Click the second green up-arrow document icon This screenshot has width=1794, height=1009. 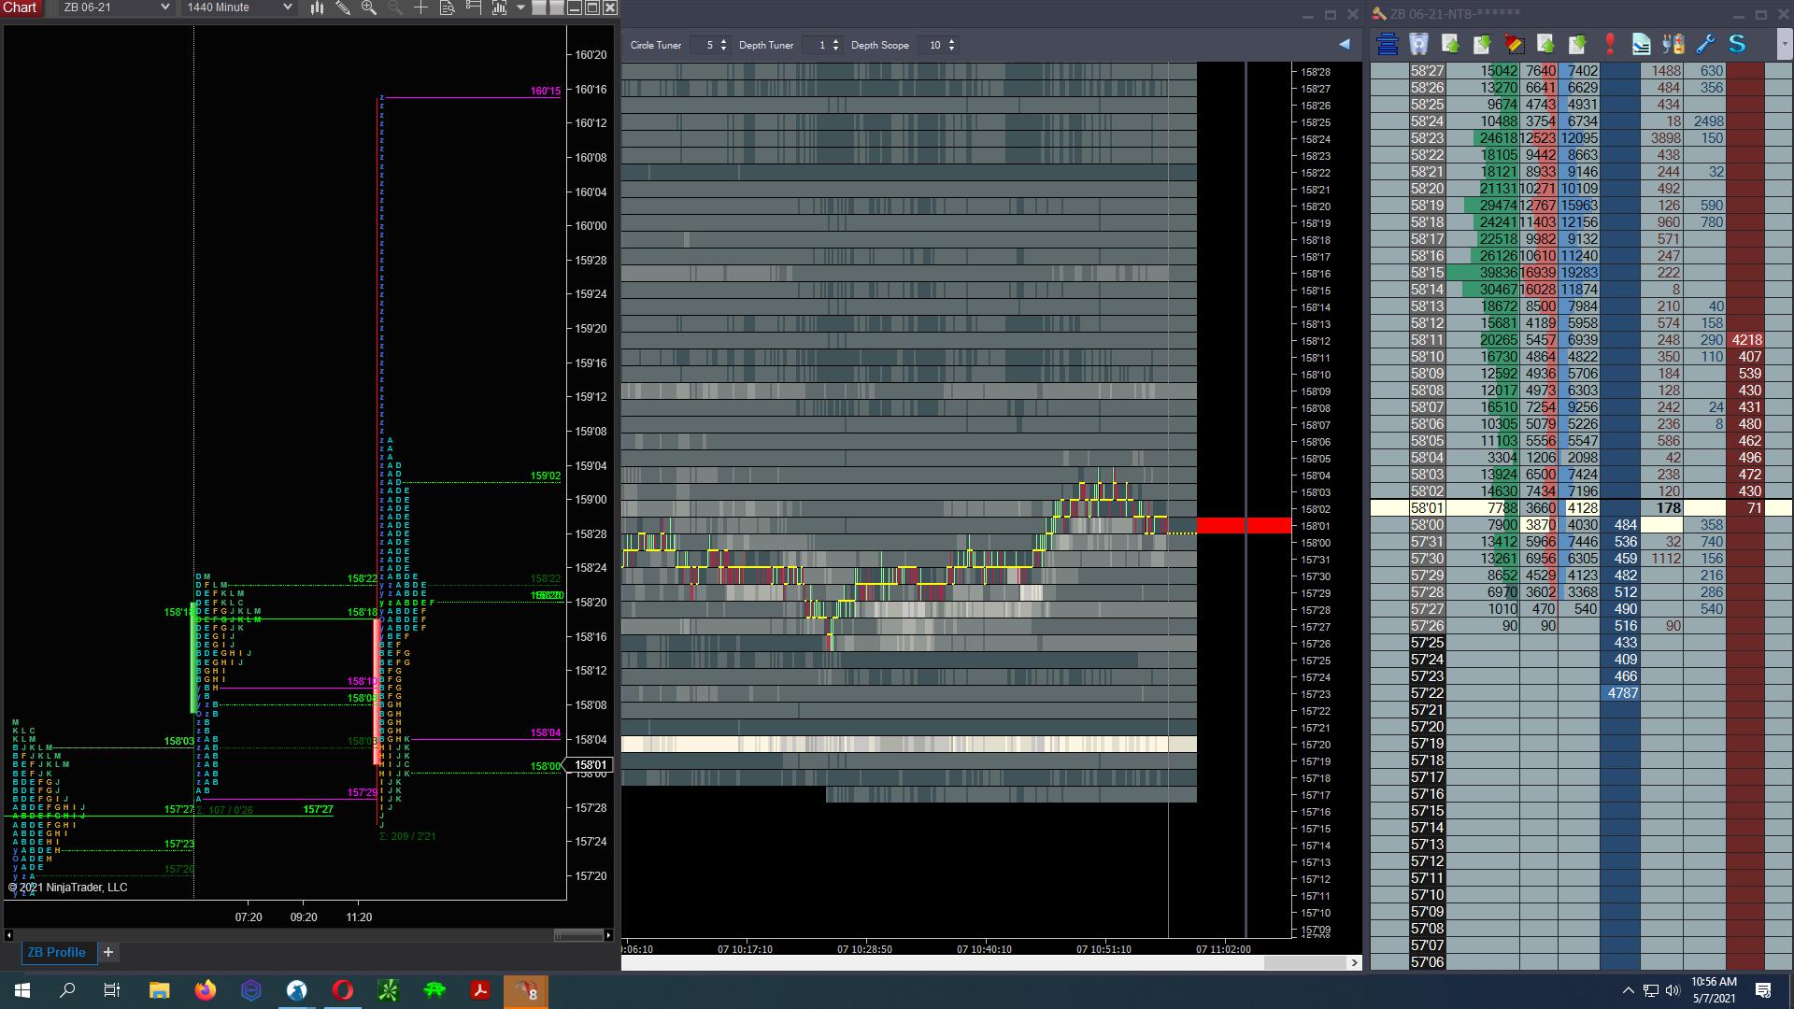[x=1545, y=44]
